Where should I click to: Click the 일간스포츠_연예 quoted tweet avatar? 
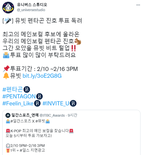8,116
